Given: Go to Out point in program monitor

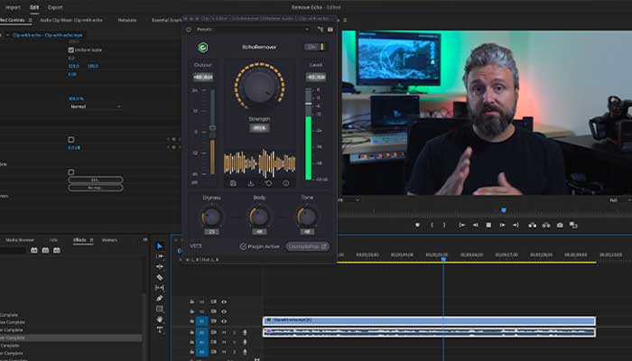Looking at the screenshot, I should pos(516,225).
